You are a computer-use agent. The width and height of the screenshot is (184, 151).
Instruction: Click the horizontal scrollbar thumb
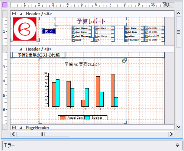click(43, 134)
